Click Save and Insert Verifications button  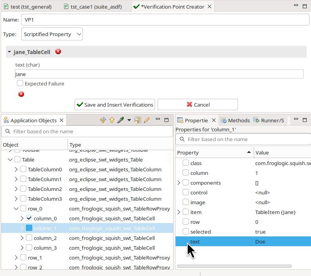coord(115,105)
